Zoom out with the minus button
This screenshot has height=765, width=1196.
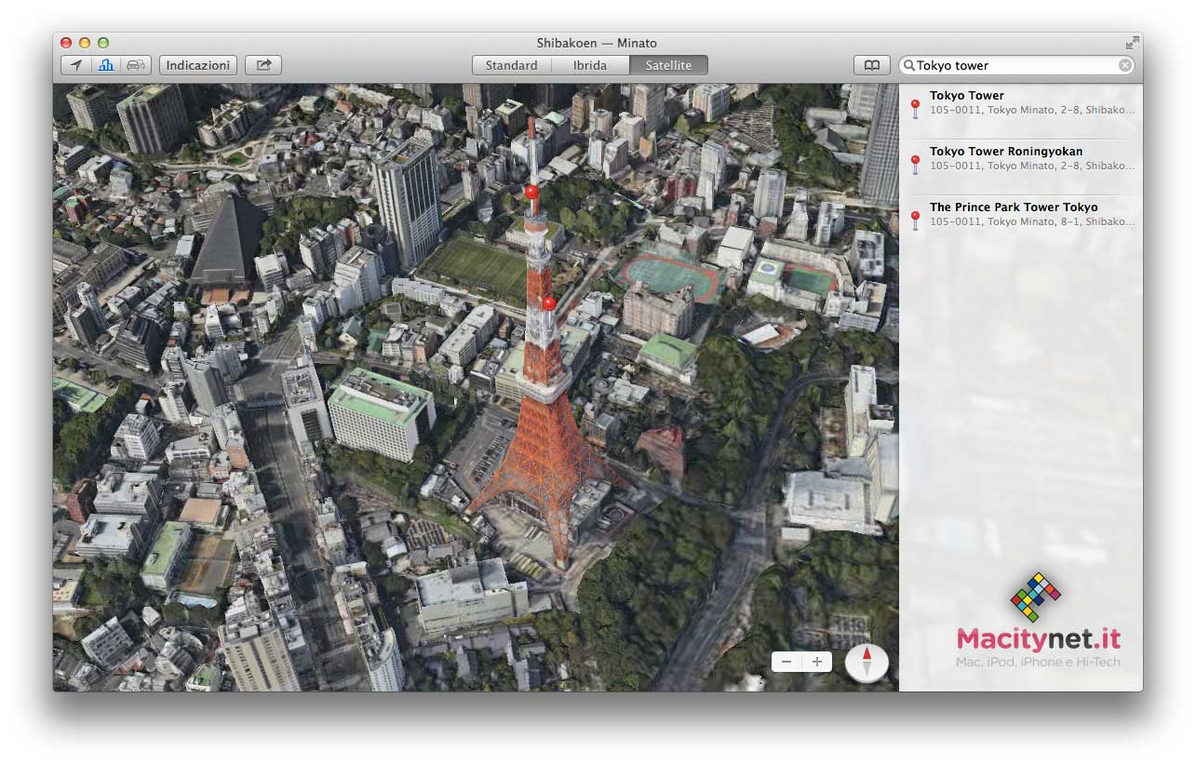(786, 662)
